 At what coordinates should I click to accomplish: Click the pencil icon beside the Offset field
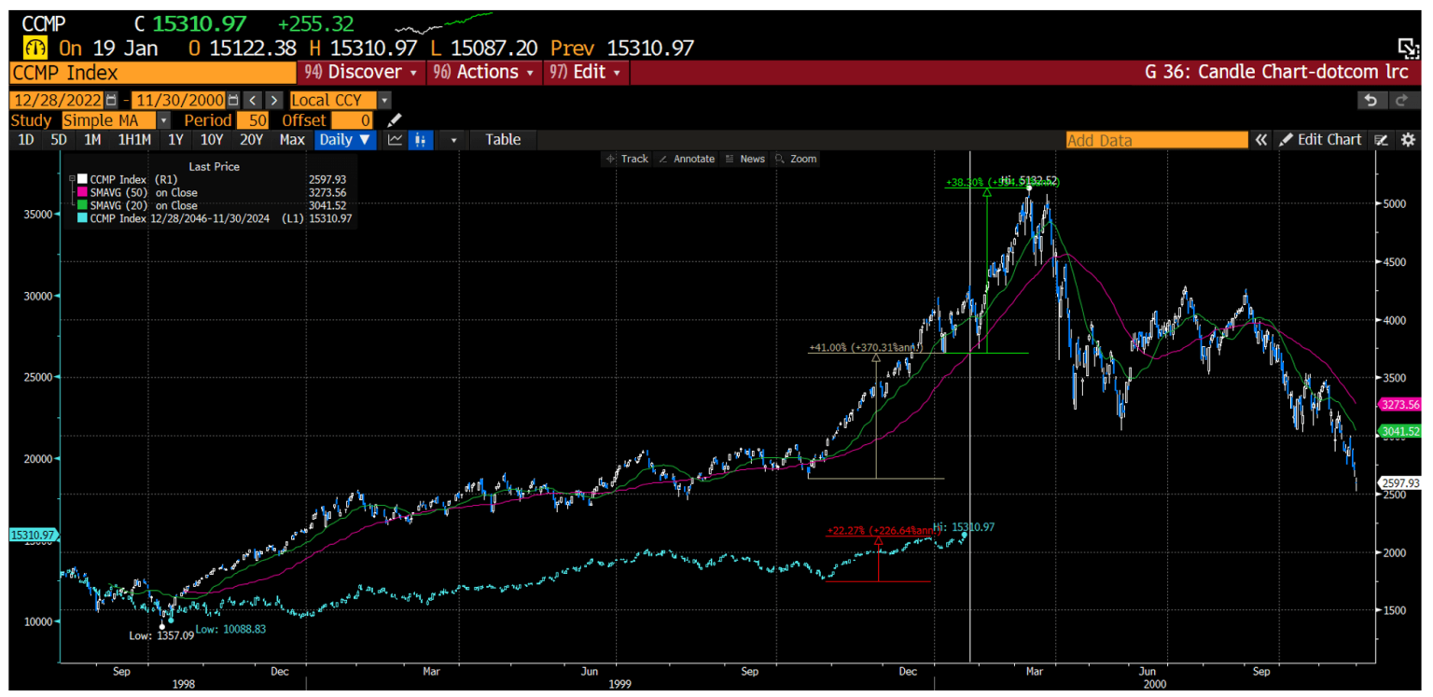(x=393, y=119)
